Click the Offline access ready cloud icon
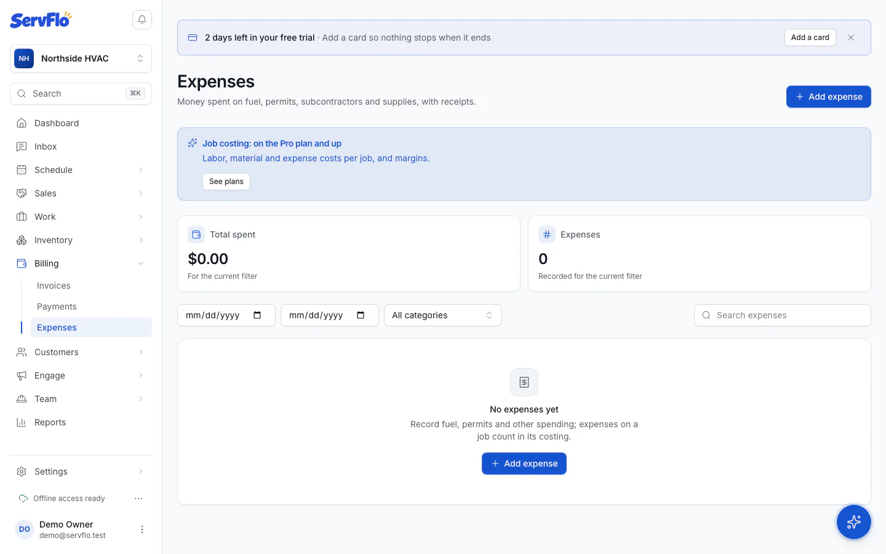Image resolution: width=886 pixels, height=554 pixels. pos(23,499)
